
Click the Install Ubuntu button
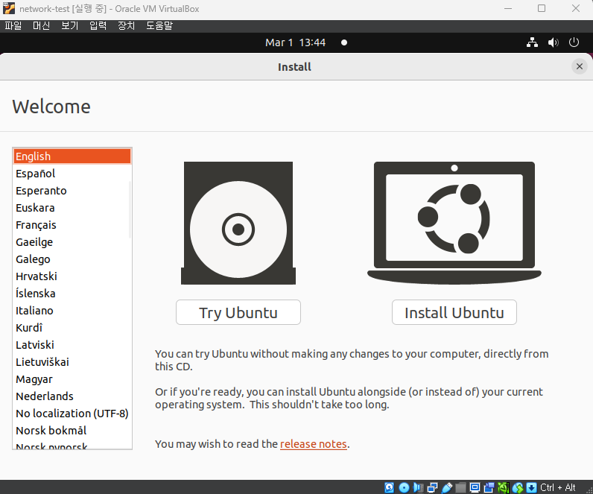pos(454,312)
